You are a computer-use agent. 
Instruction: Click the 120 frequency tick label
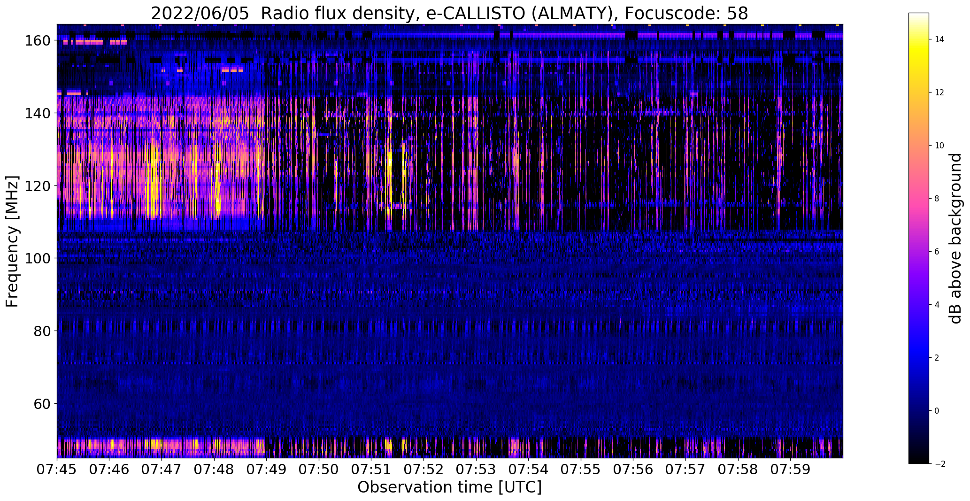[37, 186]
